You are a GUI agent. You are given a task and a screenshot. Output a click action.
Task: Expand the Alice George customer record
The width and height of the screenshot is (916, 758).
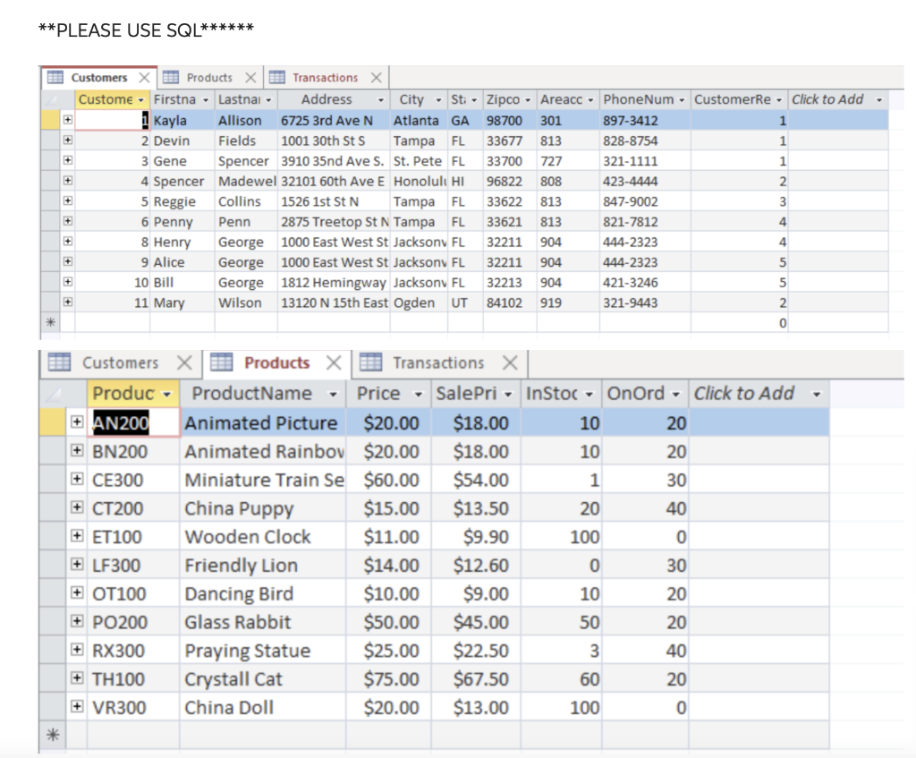point(68,262)
